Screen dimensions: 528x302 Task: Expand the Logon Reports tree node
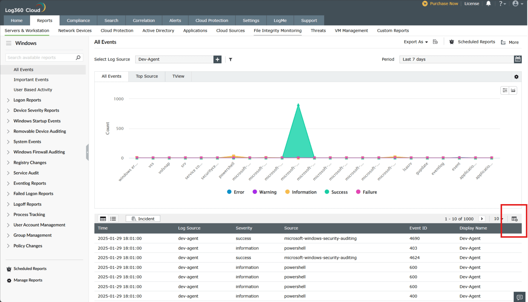8,100
